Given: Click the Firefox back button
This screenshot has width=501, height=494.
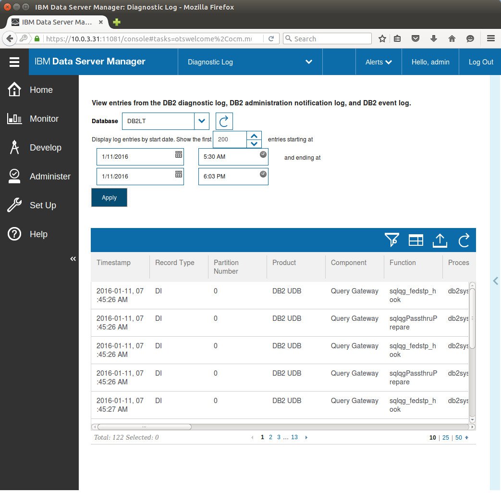Looking at the screenshot, I should [10, 38].
